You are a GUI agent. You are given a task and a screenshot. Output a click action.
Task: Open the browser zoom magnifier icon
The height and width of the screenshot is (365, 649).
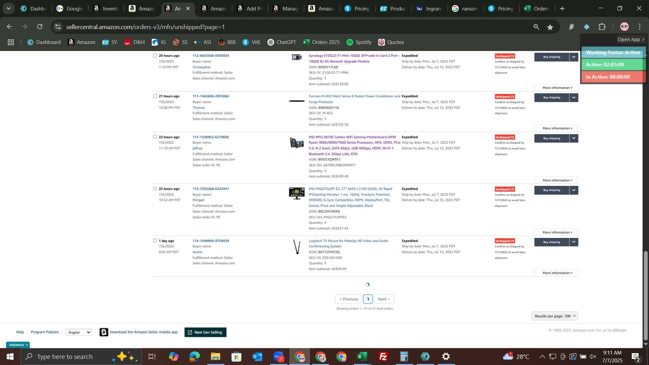pyautogui.click(x=536, y=27)
